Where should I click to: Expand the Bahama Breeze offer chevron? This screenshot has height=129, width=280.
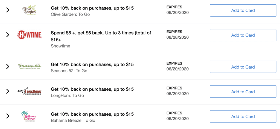(7, 116)
